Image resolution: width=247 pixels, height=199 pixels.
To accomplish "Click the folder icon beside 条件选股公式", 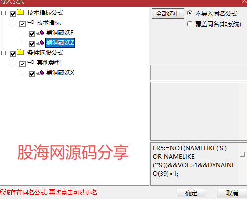I will (21, 52).
